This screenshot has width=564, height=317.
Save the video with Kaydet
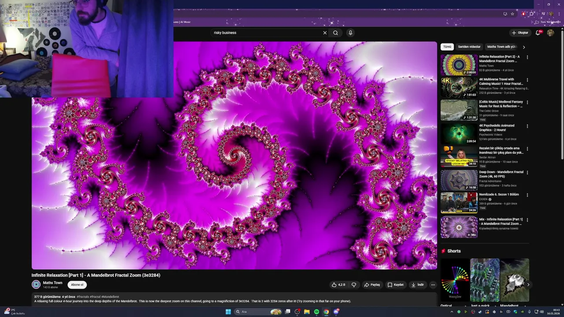(x=395, y=285)
